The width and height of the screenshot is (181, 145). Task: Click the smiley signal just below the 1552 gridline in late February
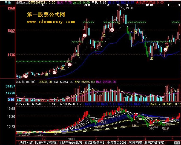[112, 30]
